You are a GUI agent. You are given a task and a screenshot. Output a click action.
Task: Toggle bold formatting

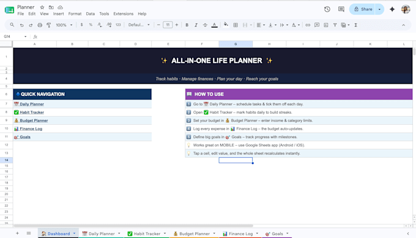(187, 25)
